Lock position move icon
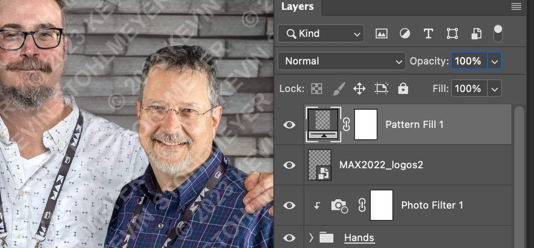 click(x=359, y=89)
